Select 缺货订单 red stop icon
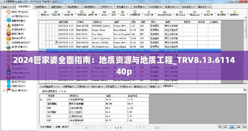This screenshot has width=248, height=131. click(x=9, y=34)
